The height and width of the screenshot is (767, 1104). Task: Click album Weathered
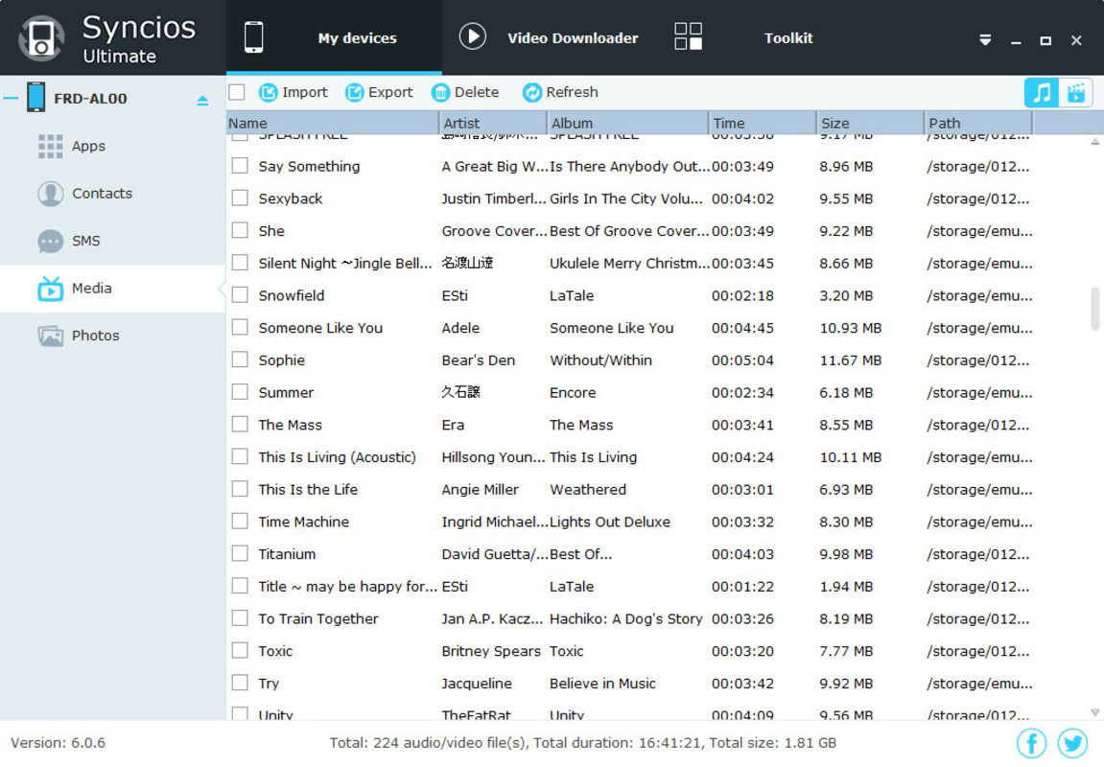point(588,490)
